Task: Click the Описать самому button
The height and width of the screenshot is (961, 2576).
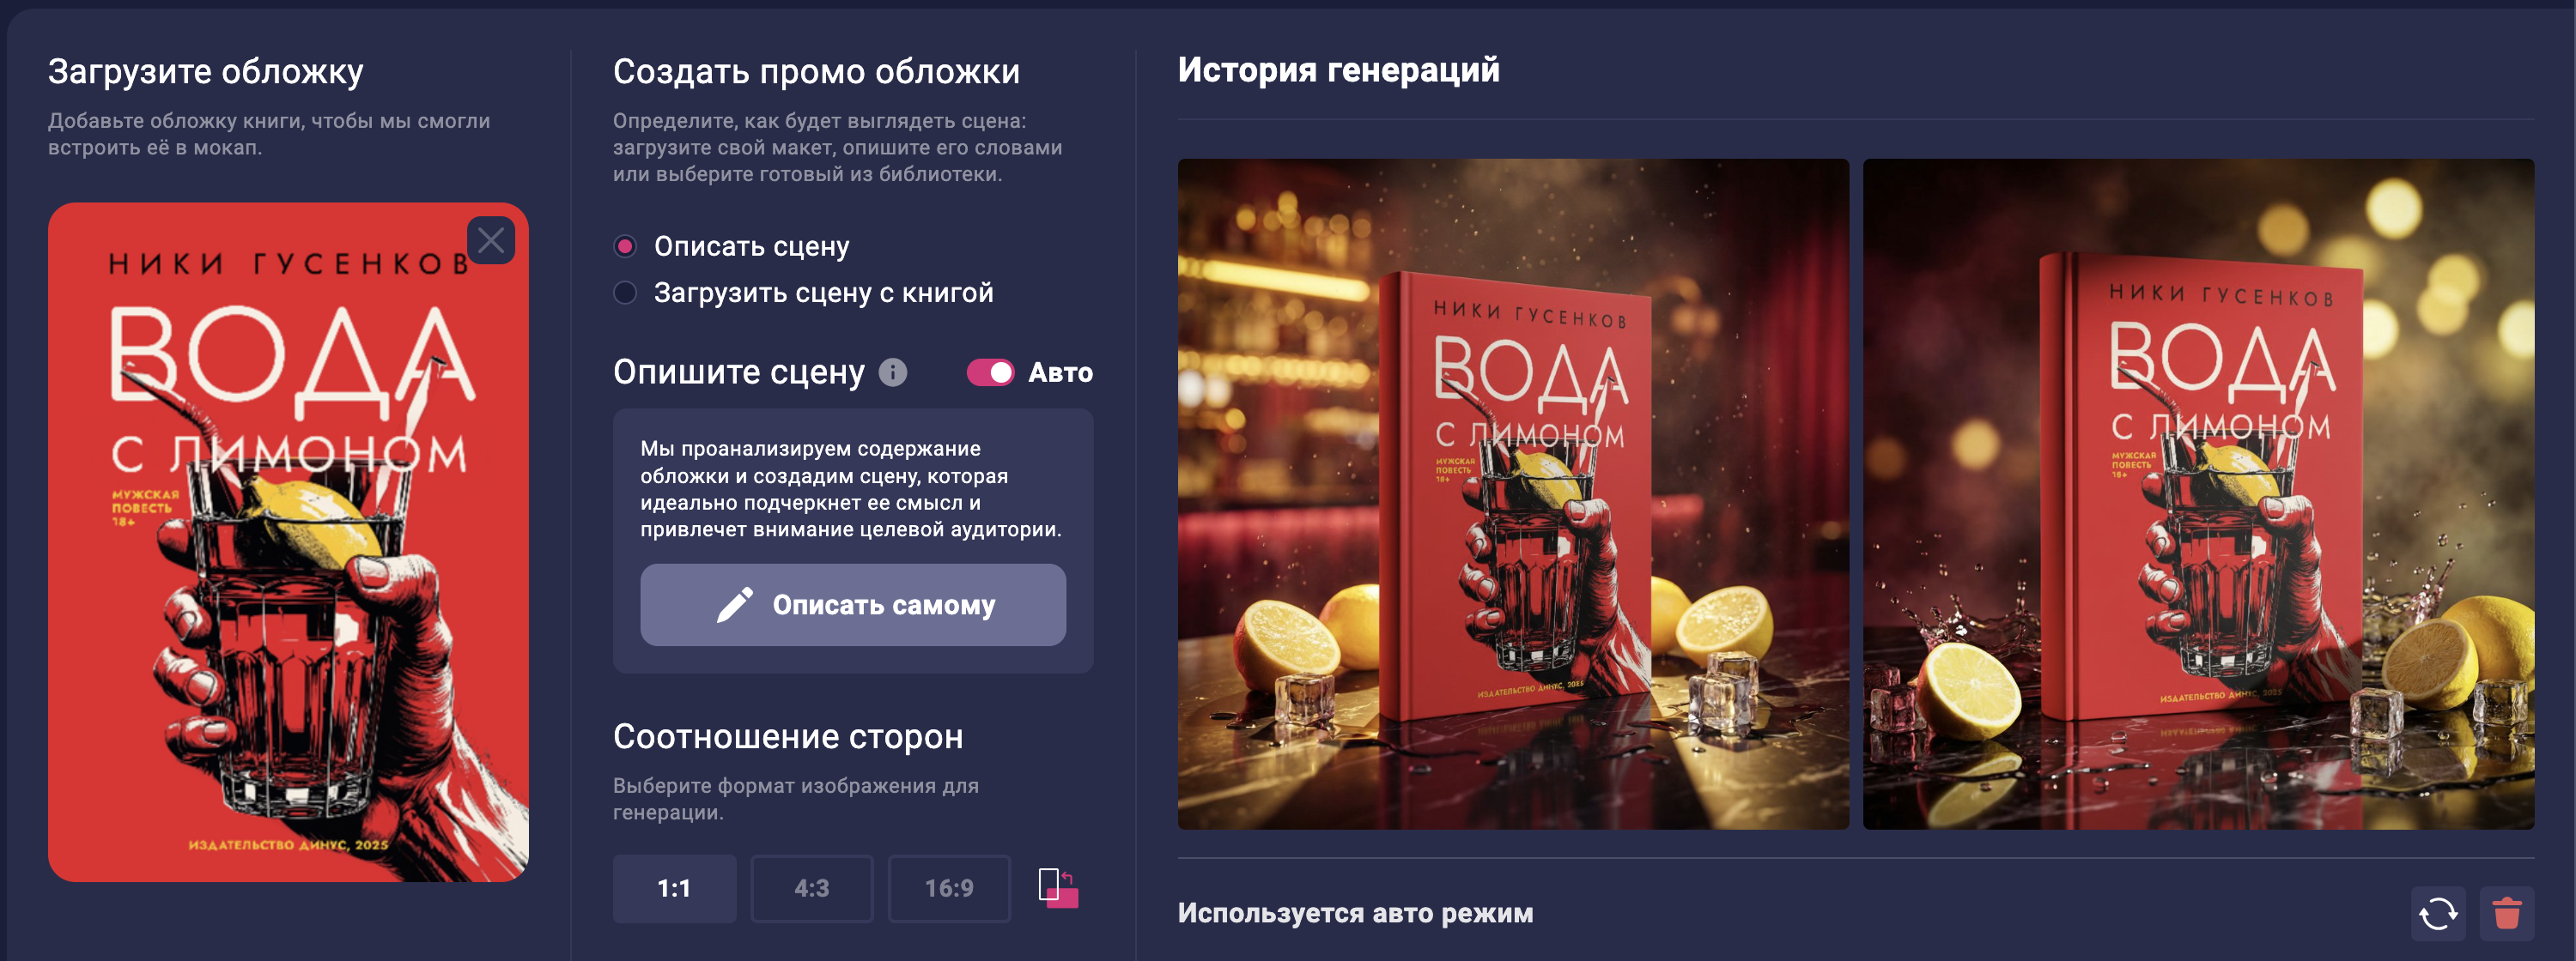Action: [853, 606]
